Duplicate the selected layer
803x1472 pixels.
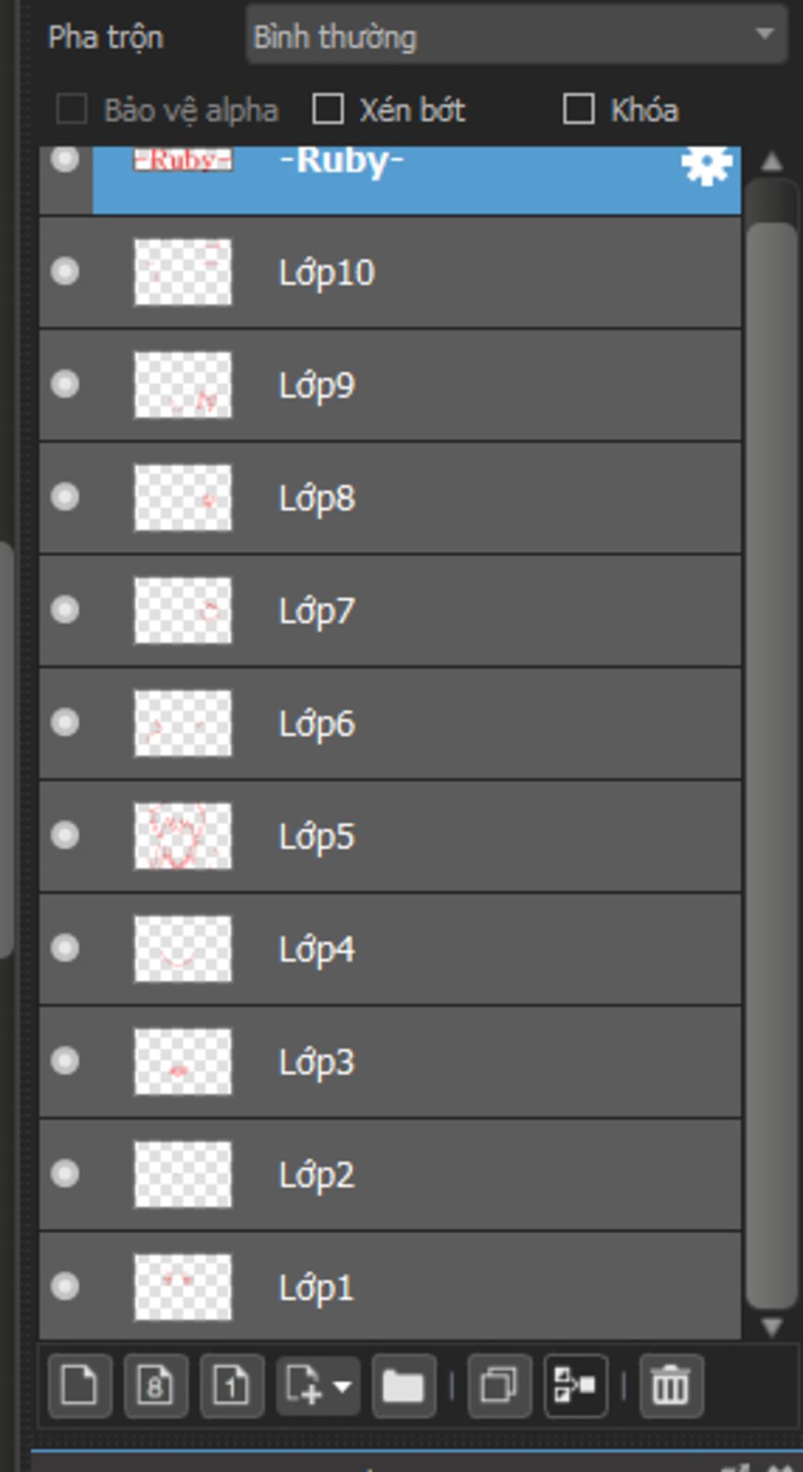(x=500, y=1386)
